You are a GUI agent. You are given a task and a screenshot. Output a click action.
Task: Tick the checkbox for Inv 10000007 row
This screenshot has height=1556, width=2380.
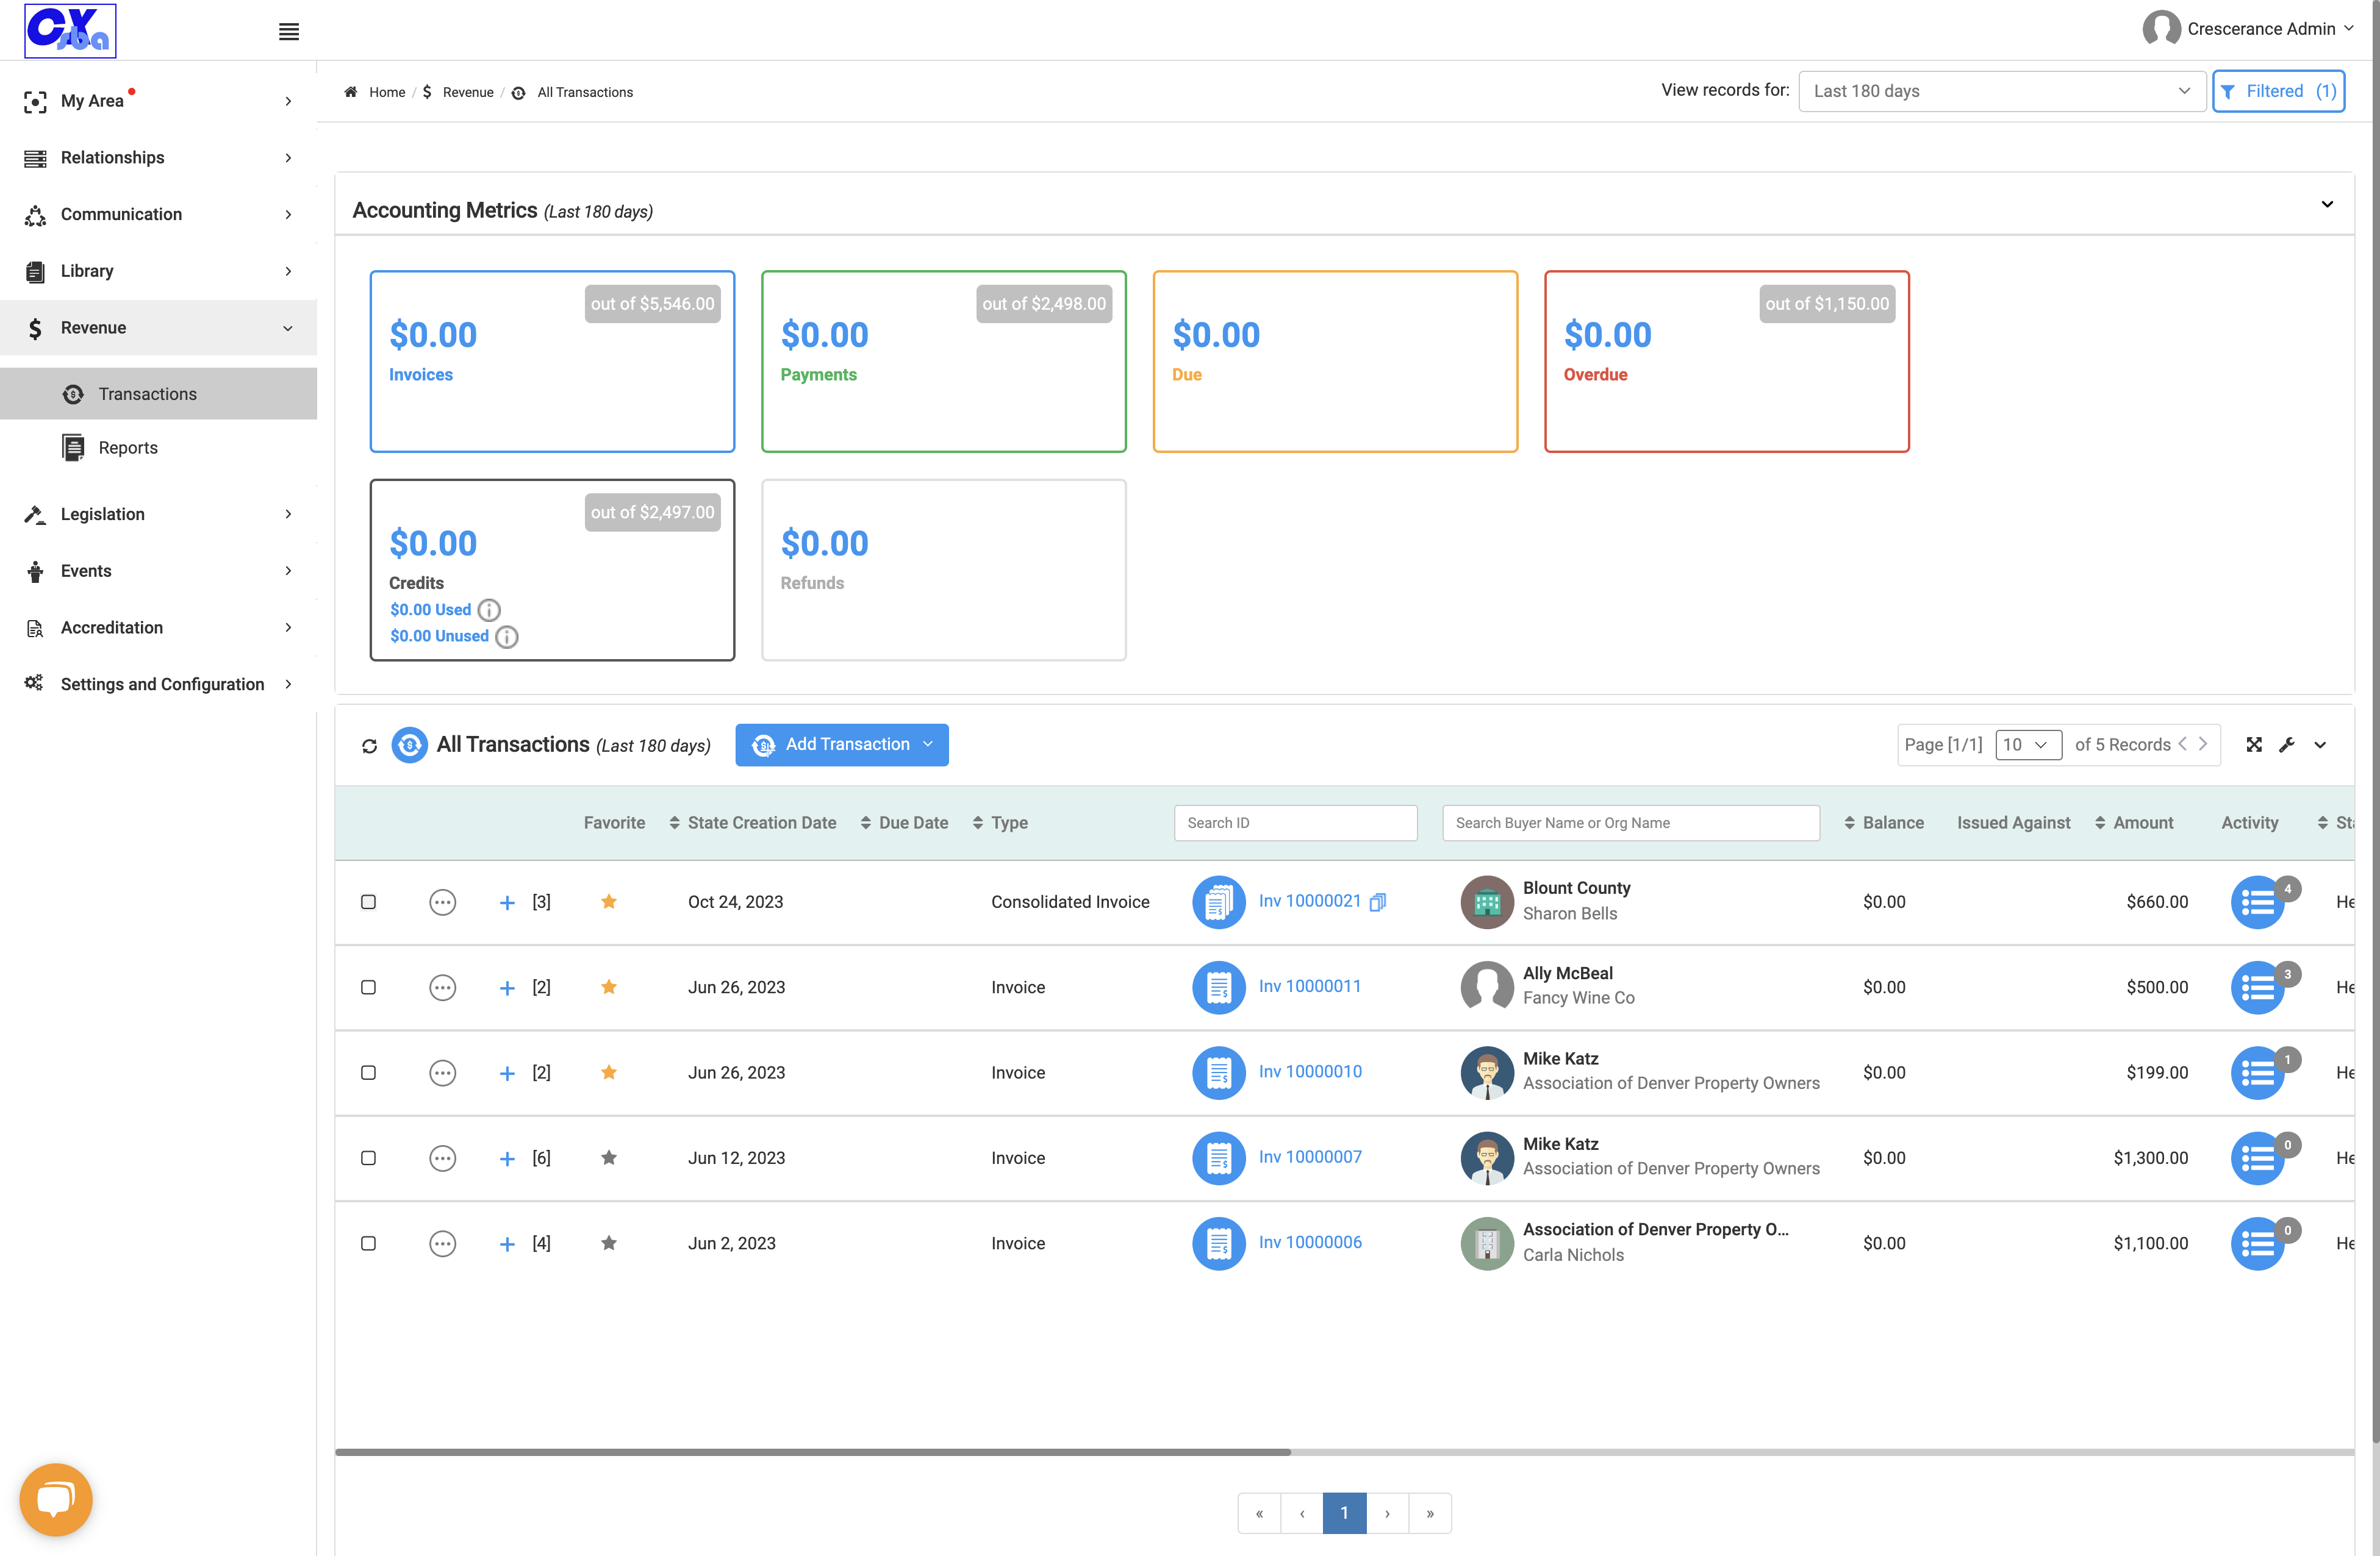(368, 1158)
